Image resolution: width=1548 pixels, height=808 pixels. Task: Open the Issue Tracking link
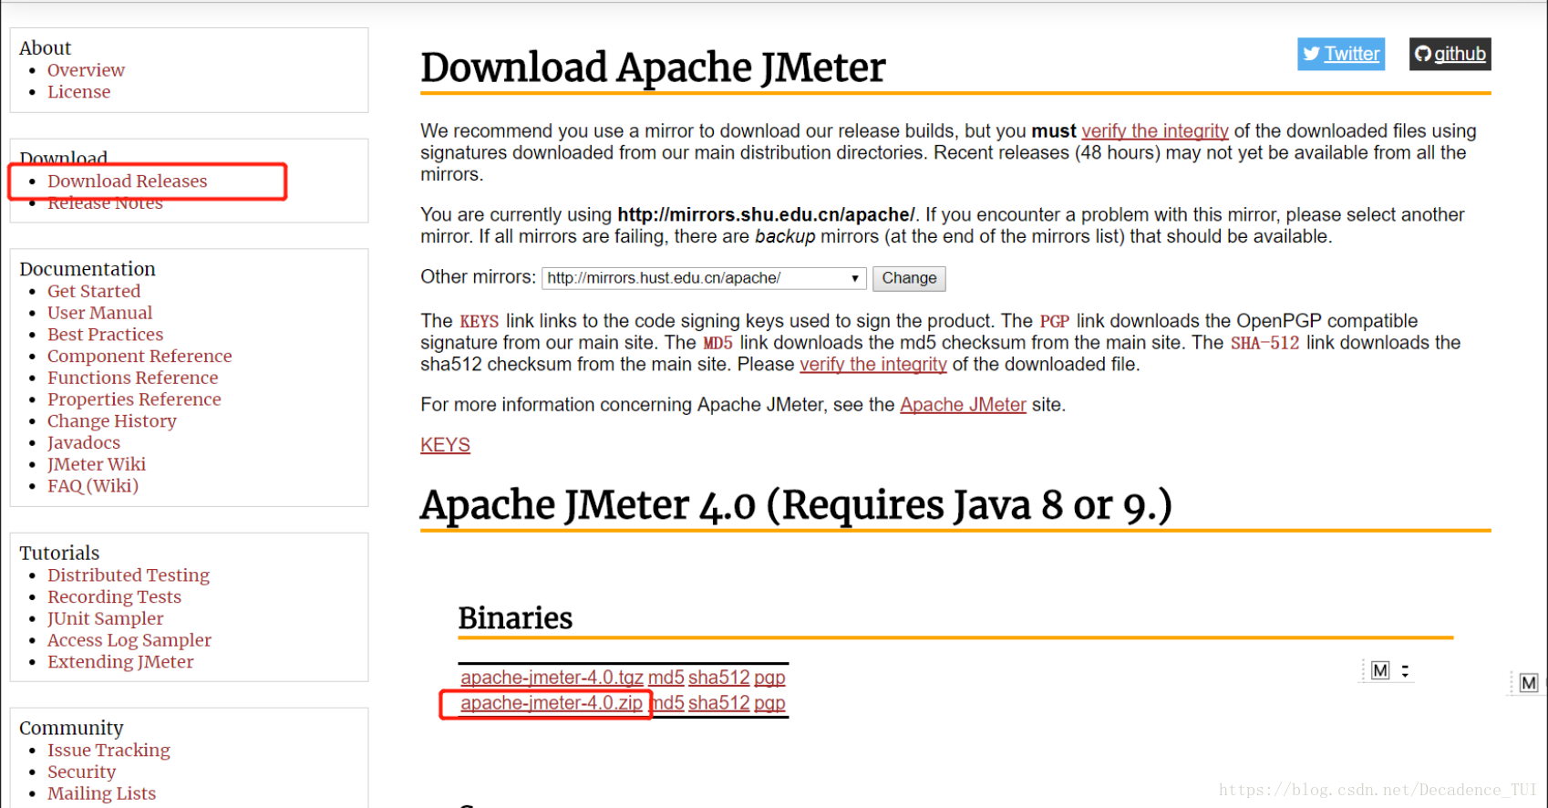108,751
